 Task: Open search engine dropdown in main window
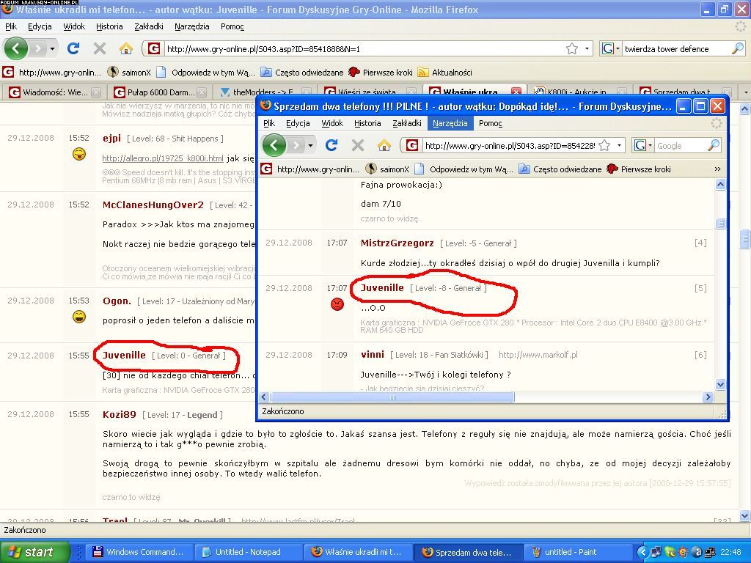coord(618,49)
